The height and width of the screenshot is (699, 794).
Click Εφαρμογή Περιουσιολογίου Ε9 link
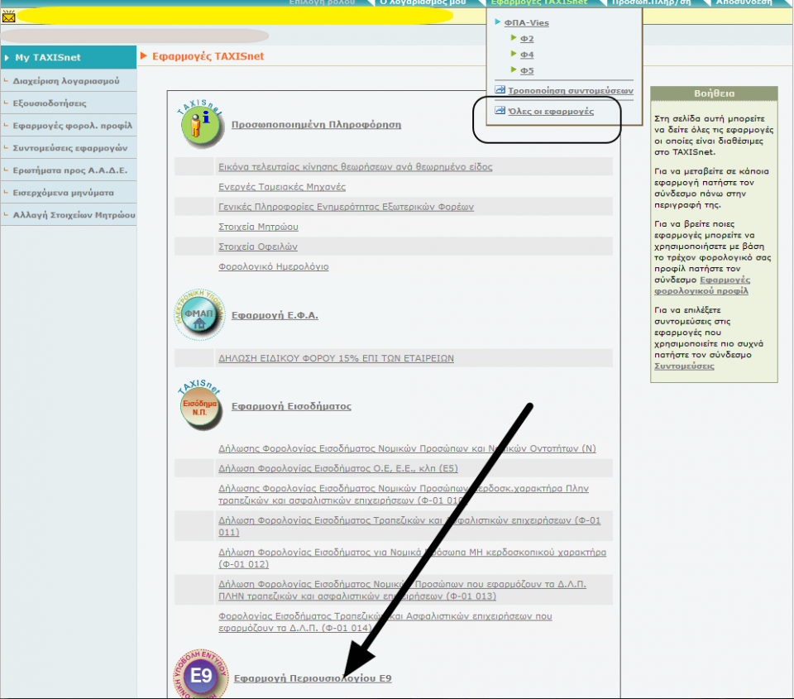click(x=312, y=678)
